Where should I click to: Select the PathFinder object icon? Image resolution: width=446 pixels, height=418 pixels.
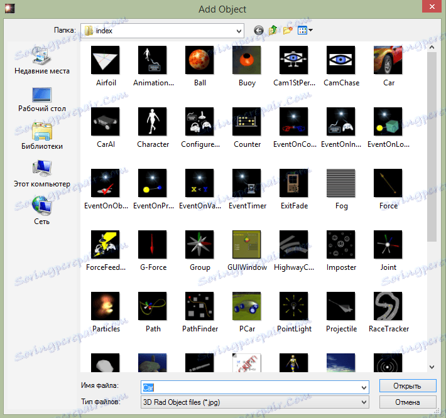pyautogui.click(x=199, y=306)
